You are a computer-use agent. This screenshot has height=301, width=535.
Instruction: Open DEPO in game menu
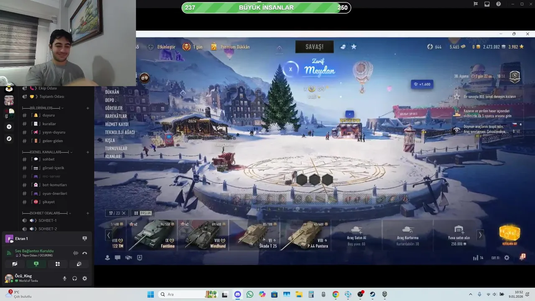pos(110,100)
